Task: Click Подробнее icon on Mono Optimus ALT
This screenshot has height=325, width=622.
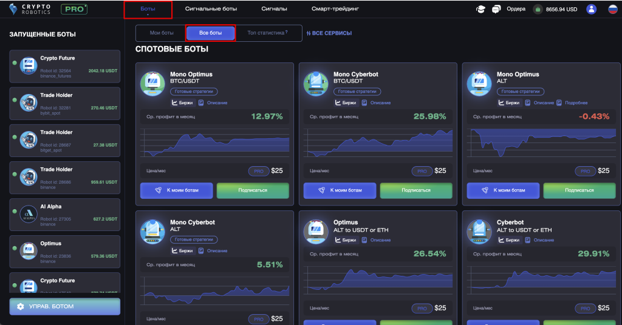Action: [x=559, y=102]
